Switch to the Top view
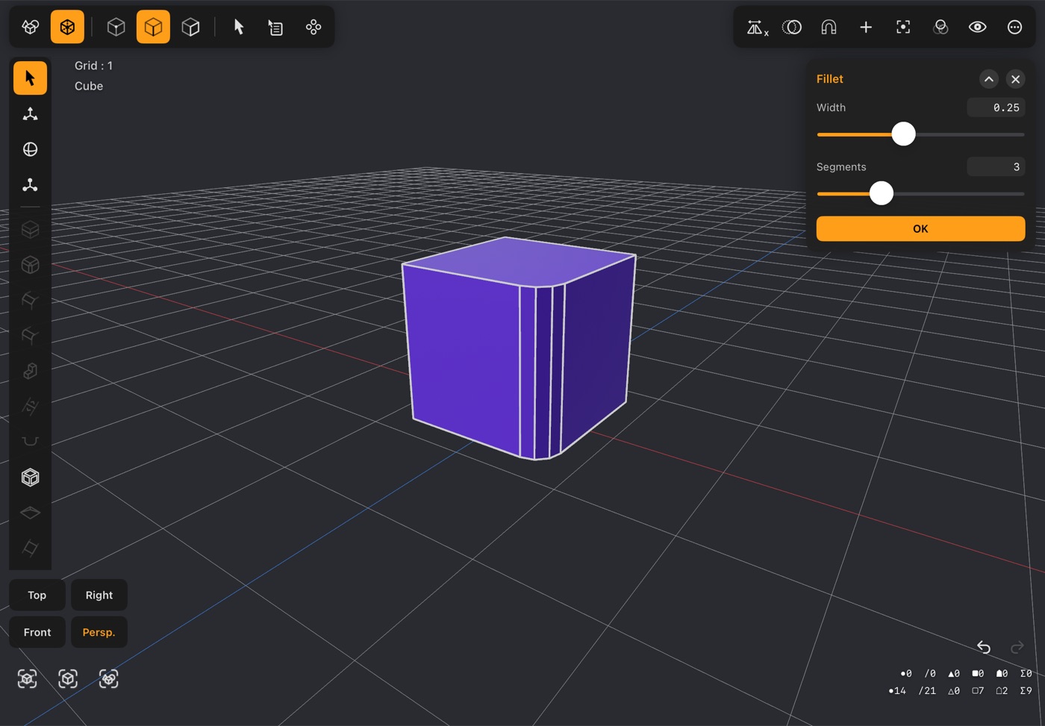 coord(37,595)
